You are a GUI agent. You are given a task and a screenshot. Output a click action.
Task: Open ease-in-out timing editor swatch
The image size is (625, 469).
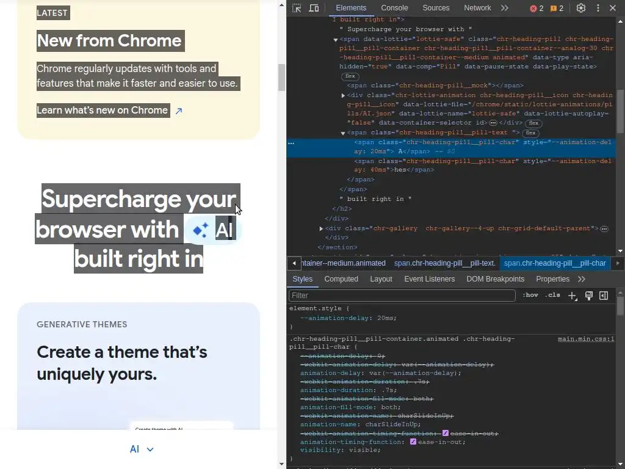[x=413, y=442]
